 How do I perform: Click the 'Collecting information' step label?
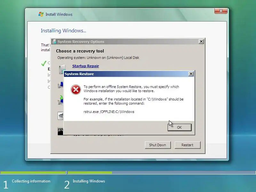pyautogui.click(x=31, y=181)
